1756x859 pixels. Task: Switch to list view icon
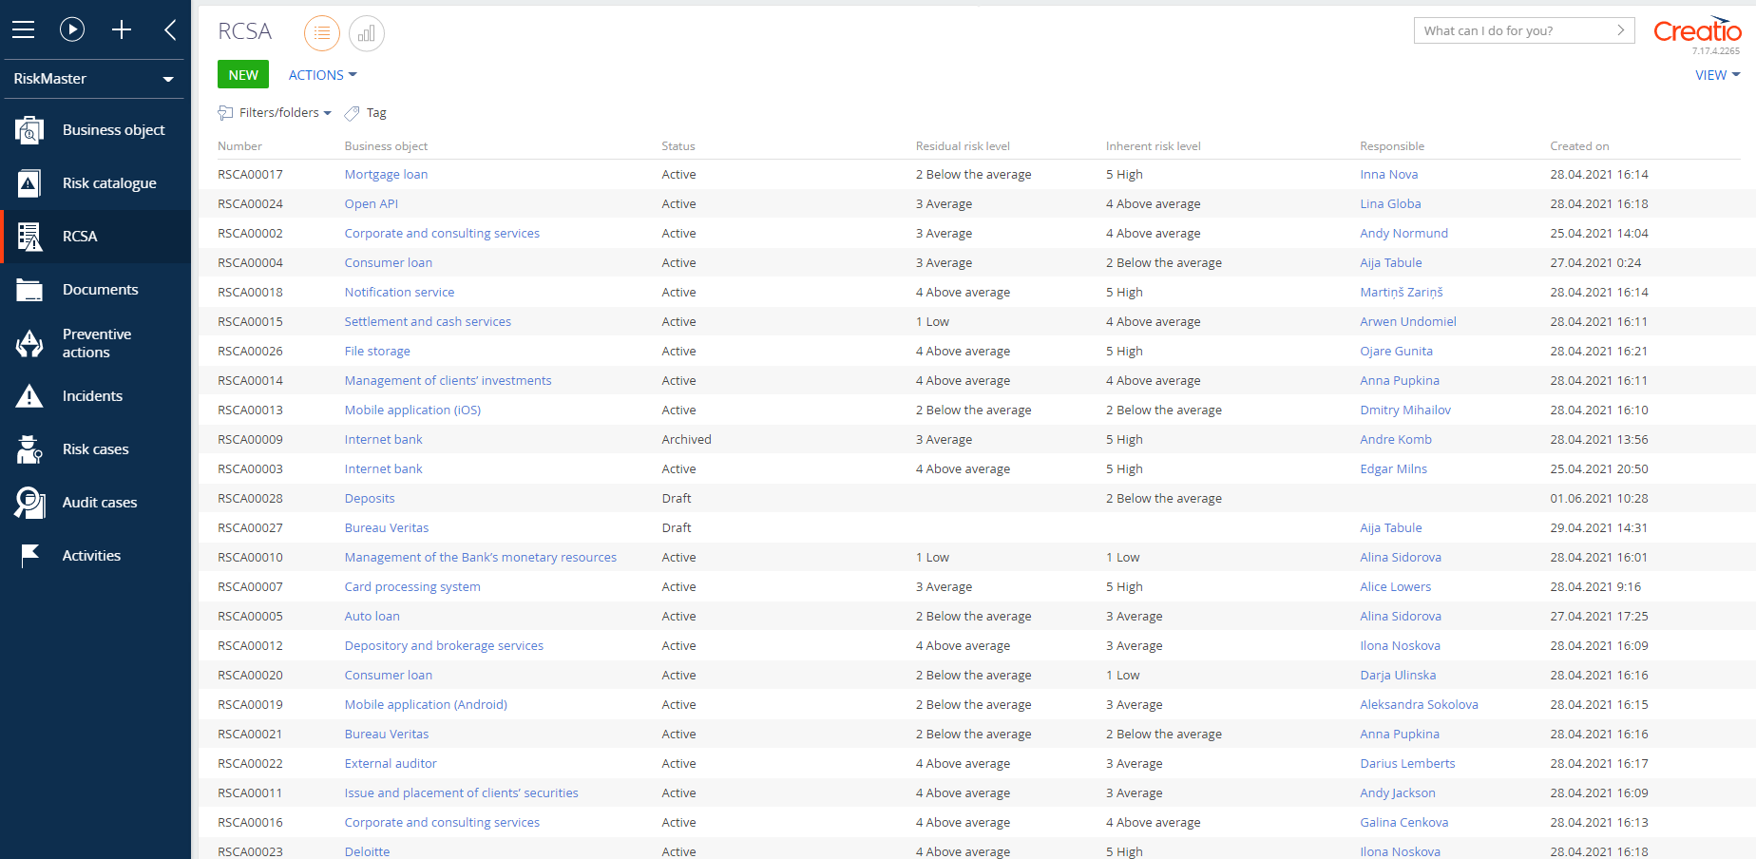pyautogui.click(x=322, y=33)
